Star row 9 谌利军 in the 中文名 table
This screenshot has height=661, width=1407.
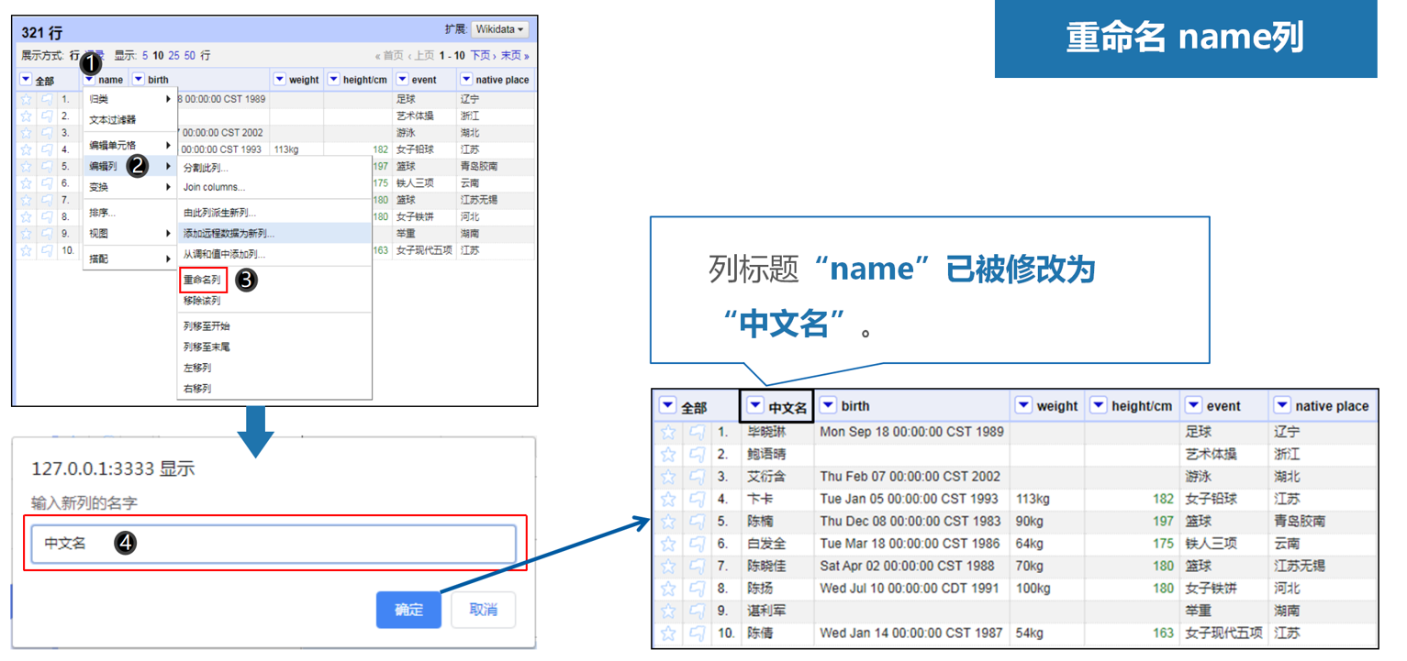click(x=668, y=611)
